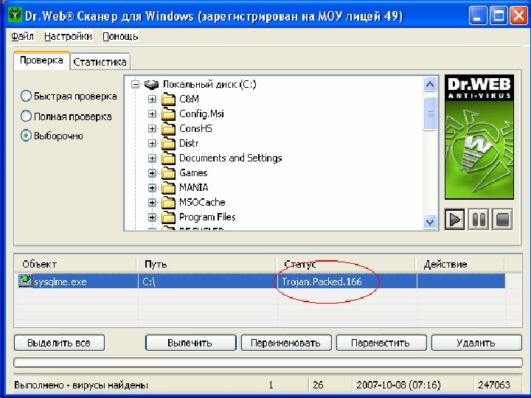The image size is (531, 398).
Task: Click the 26 count in status bar
Action: click(318, 385)
